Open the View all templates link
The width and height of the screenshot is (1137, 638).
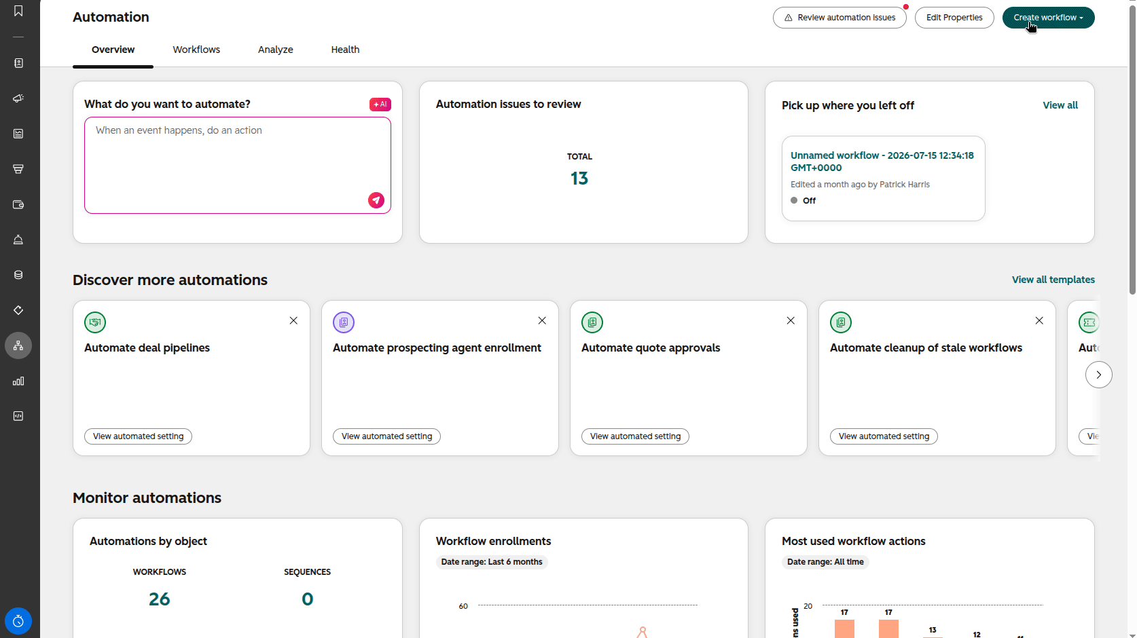point(1053,280)
